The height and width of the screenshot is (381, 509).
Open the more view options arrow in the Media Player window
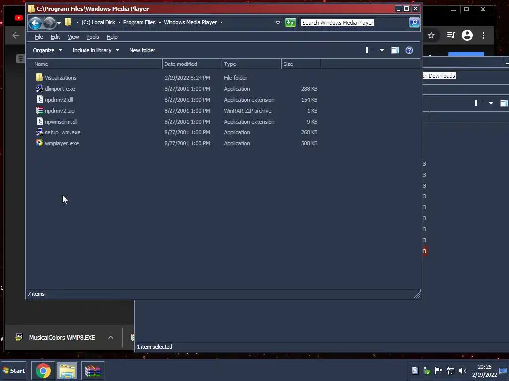[x=382, y=50]
